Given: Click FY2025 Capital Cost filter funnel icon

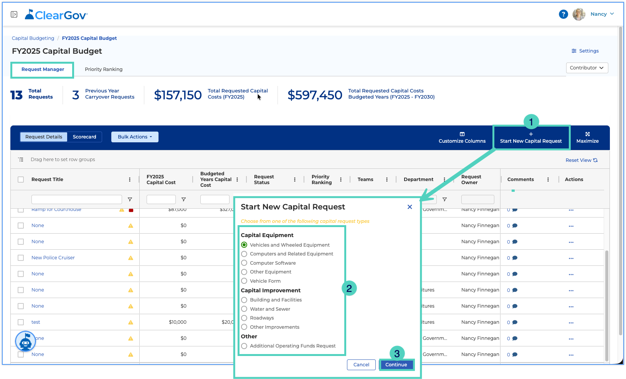Looking at the screenshot, I should pos(183,199).
